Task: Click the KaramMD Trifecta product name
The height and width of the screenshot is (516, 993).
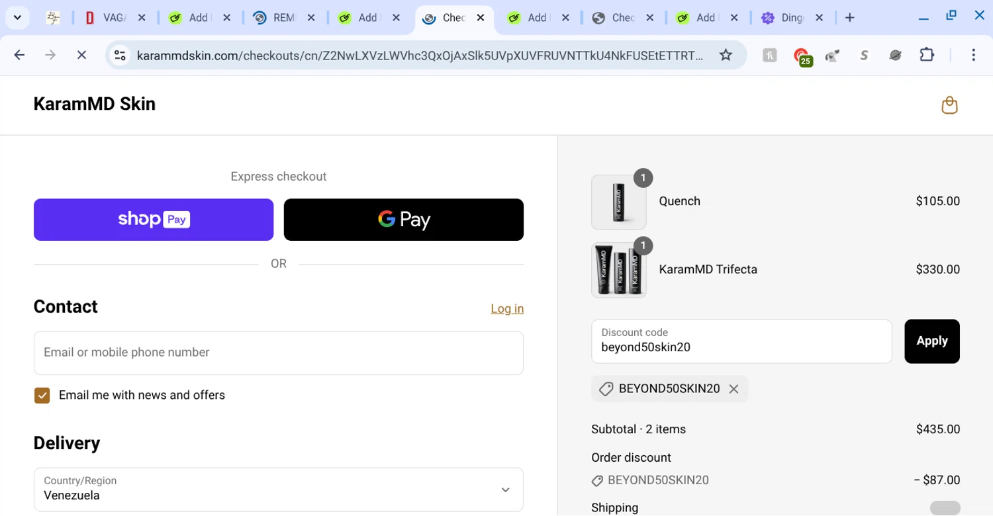Action: pos(708,269)
